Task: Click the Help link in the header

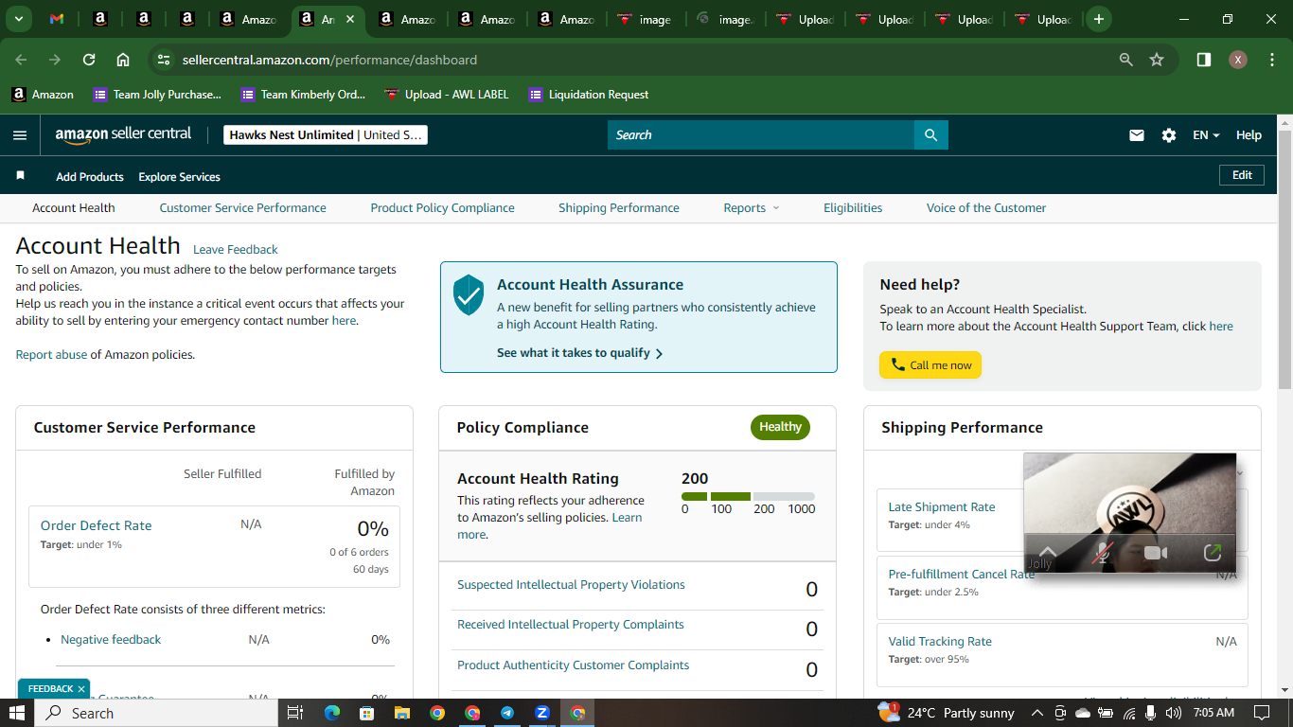Action: pyautogui.click(x=1249, y=135)
